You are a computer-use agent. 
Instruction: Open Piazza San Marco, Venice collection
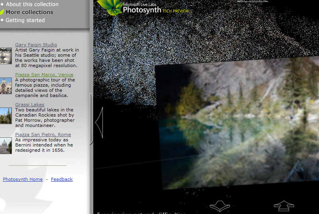click(x=44, y=75)
